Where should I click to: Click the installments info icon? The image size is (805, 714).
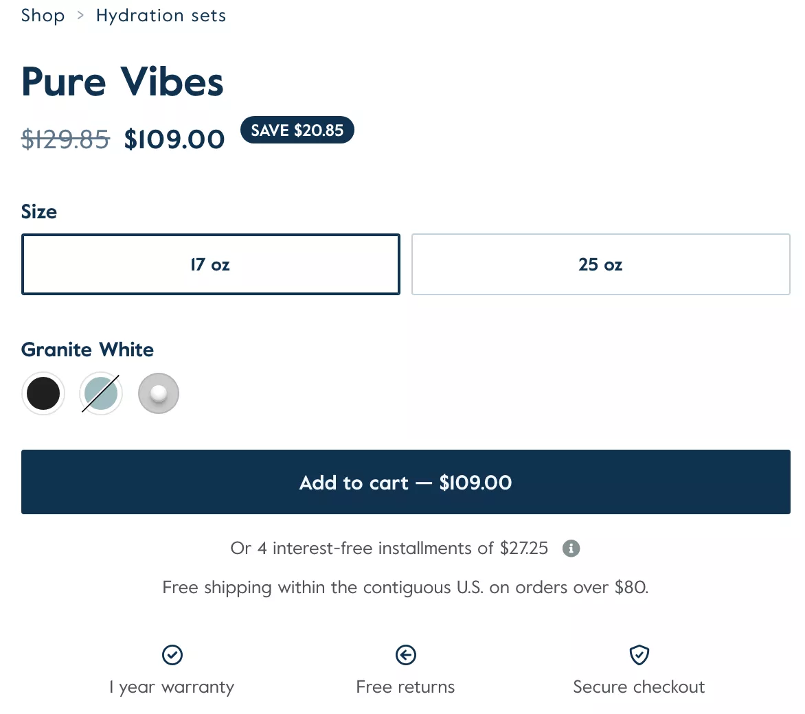(571, 549)
